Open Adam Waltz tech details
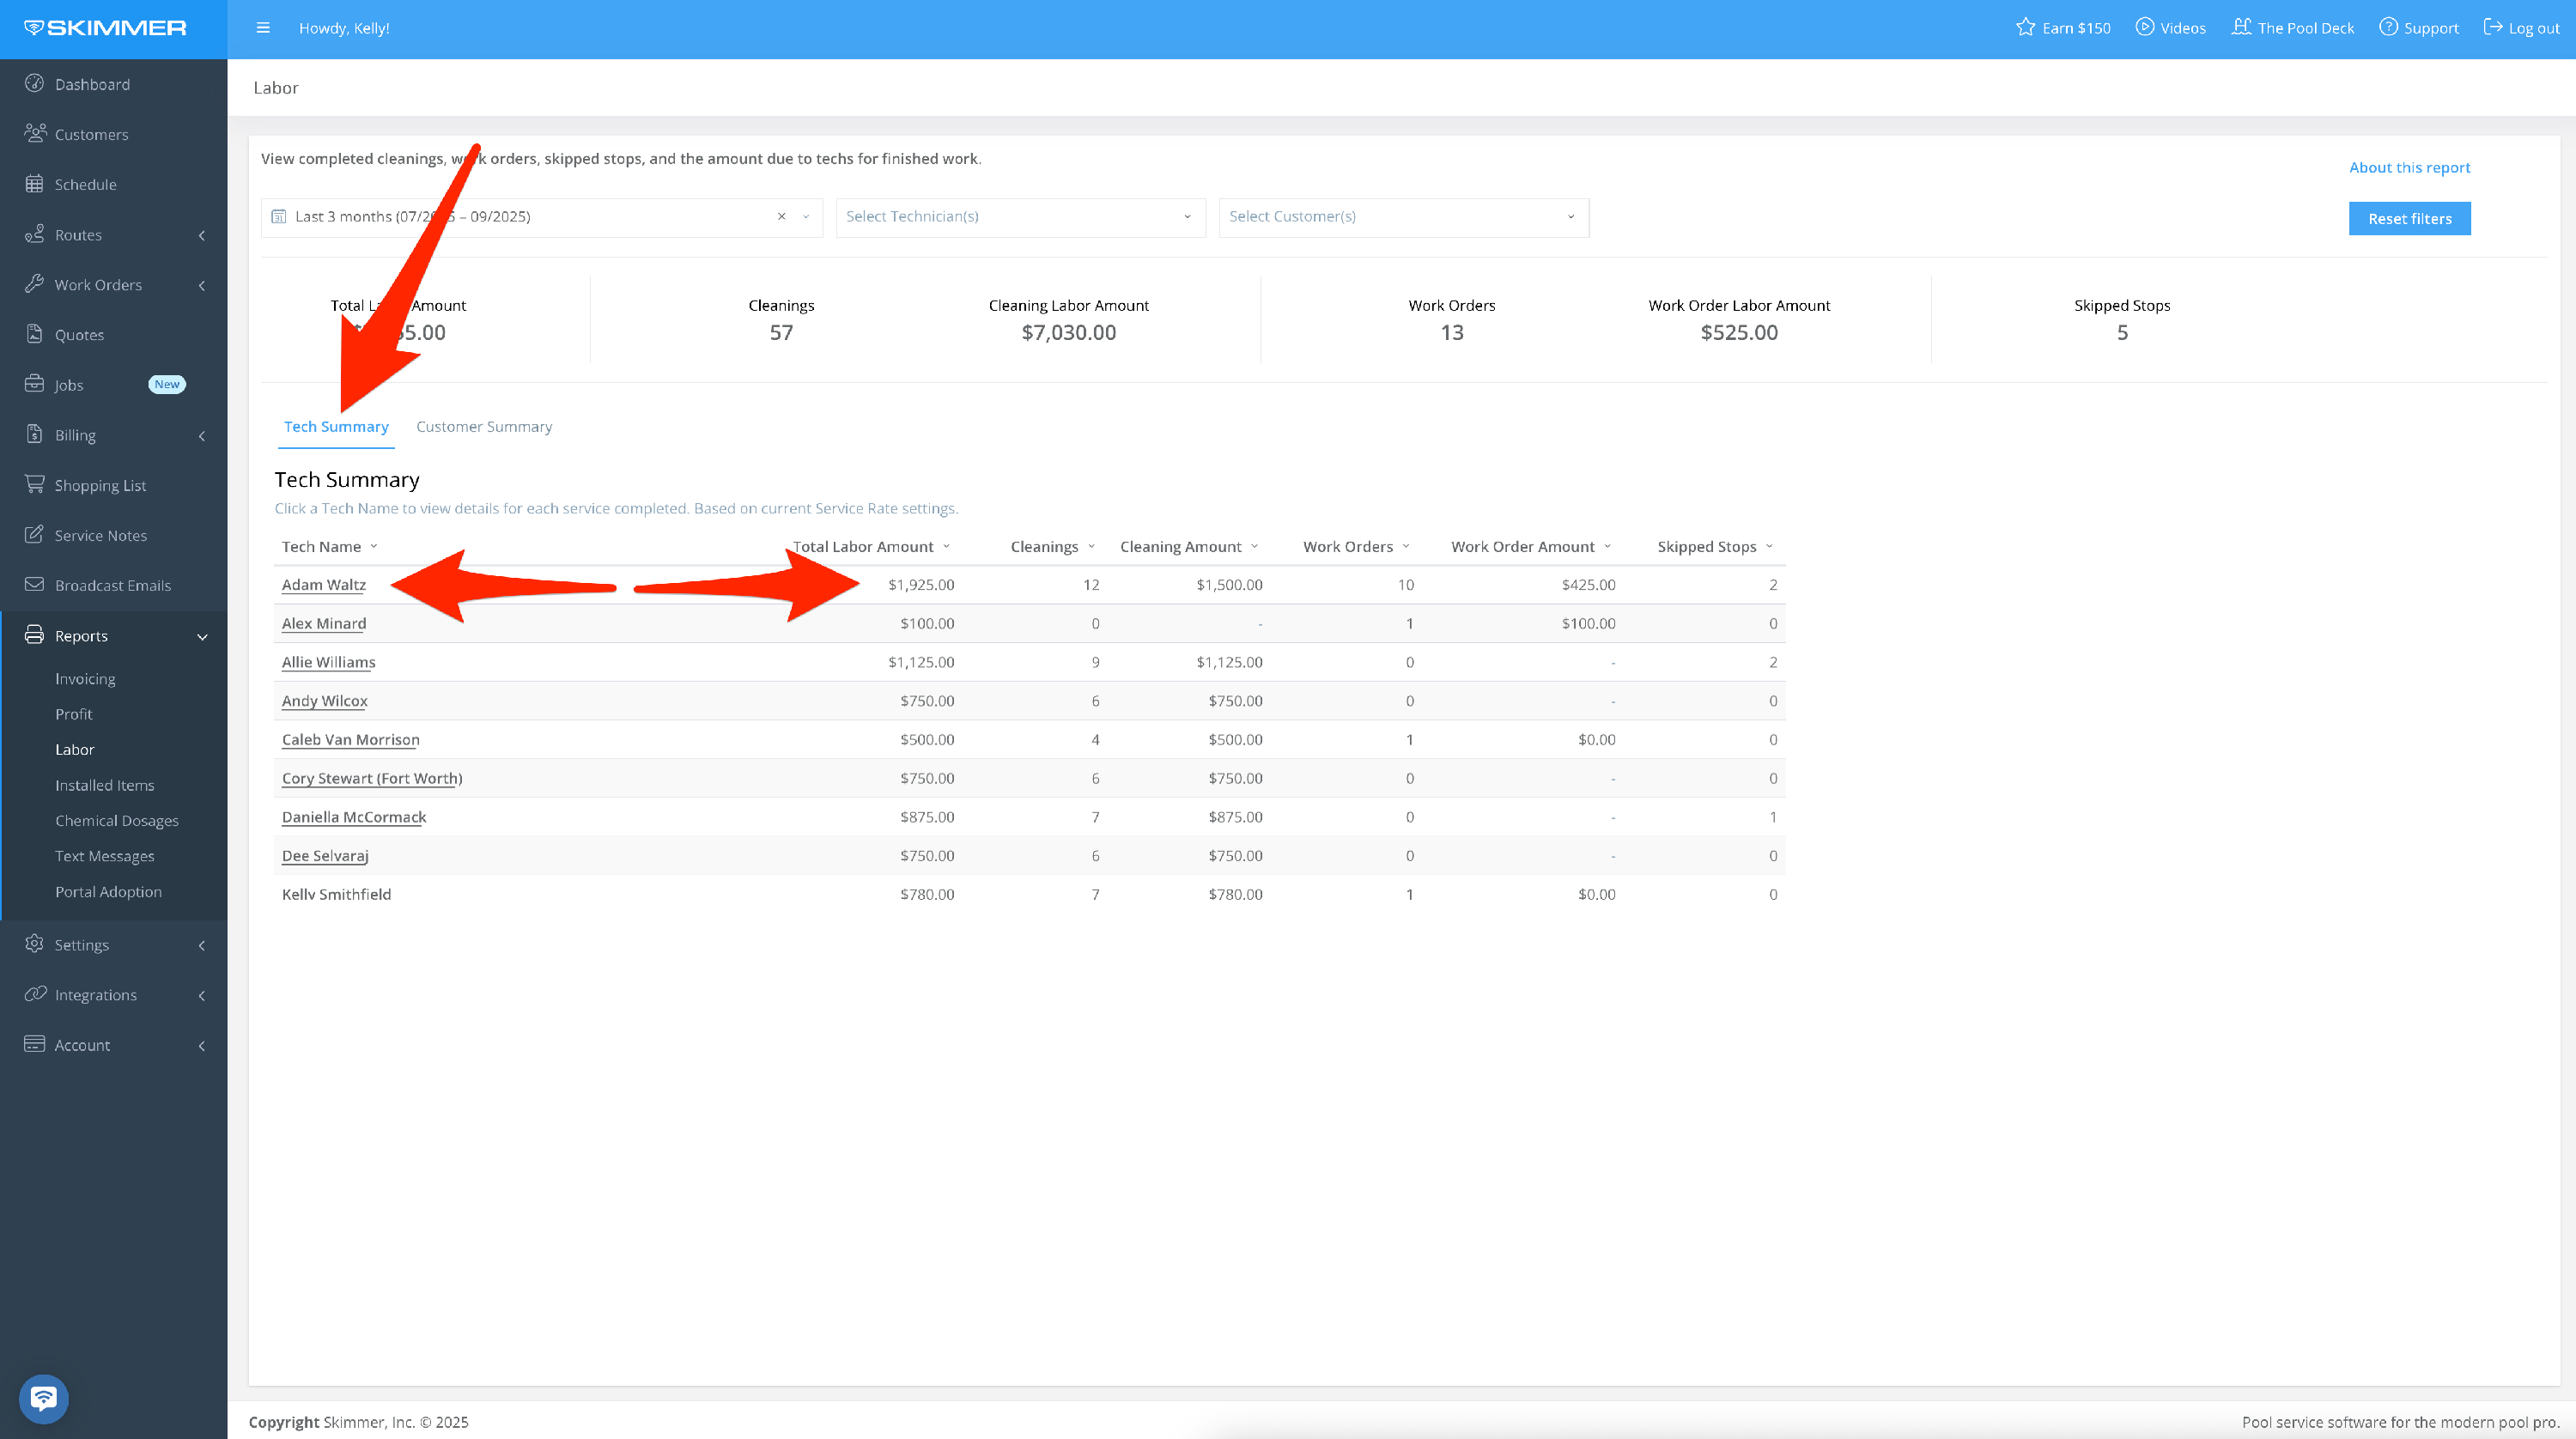Viewport: 2576px width, 1439px height. 324,585
